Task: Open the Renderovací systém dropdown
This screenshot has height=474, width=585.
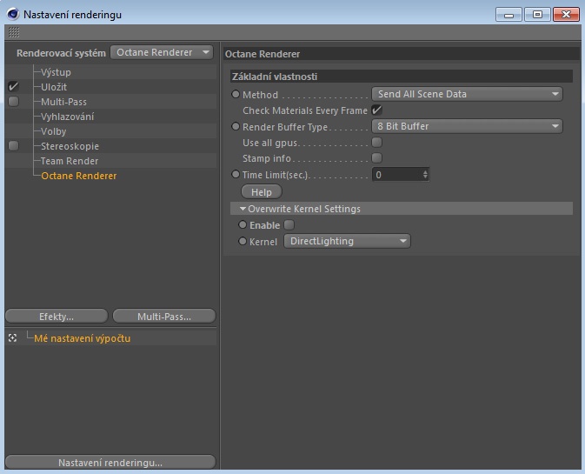Action: pos(162,52)
